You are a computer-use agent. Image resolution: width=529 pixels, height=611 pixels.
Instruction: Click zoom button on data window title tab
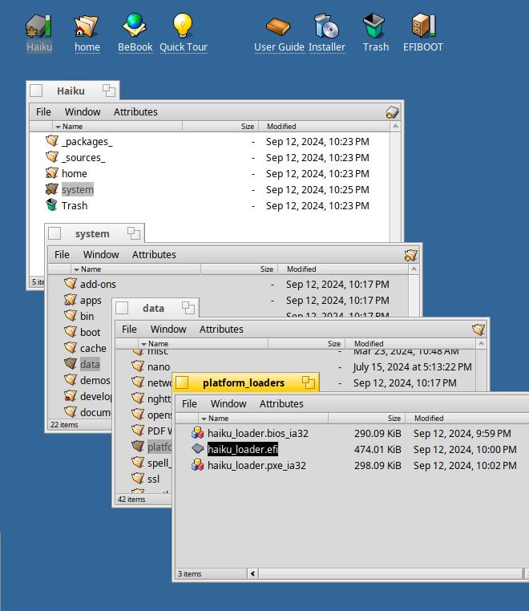point(188,308)
